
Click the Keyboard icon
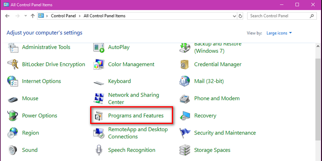coord(99,83)
